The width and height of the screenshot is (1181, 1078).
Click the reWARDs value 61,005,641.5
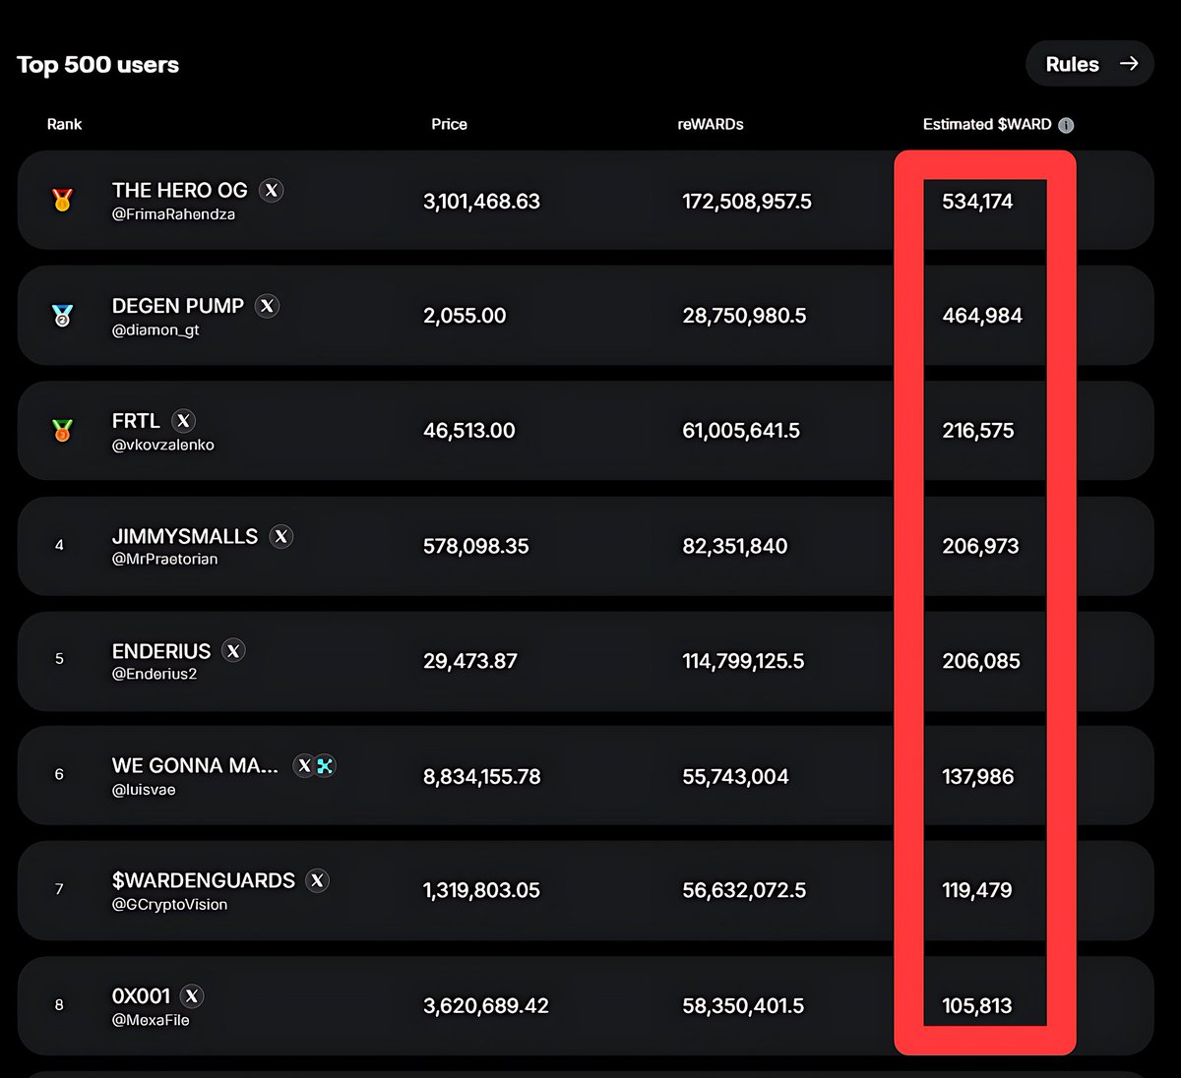click(741, 431)
